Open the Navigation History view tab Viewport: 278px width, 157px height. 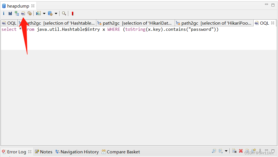pos(77,152)
